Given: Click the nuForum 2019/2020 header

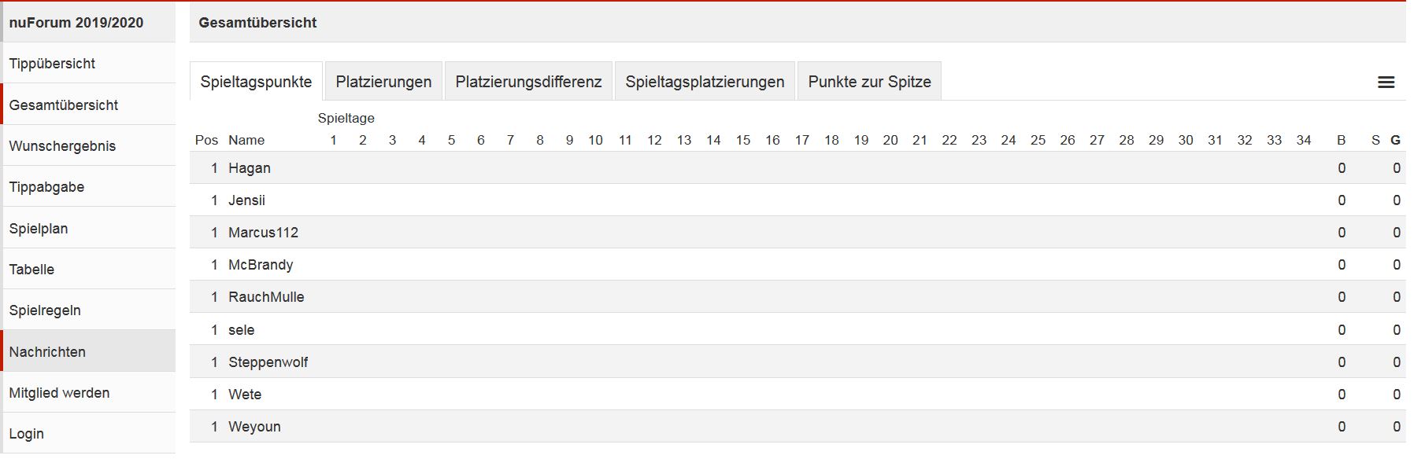Looking at the screenshot, I should [x=76, y=23].
